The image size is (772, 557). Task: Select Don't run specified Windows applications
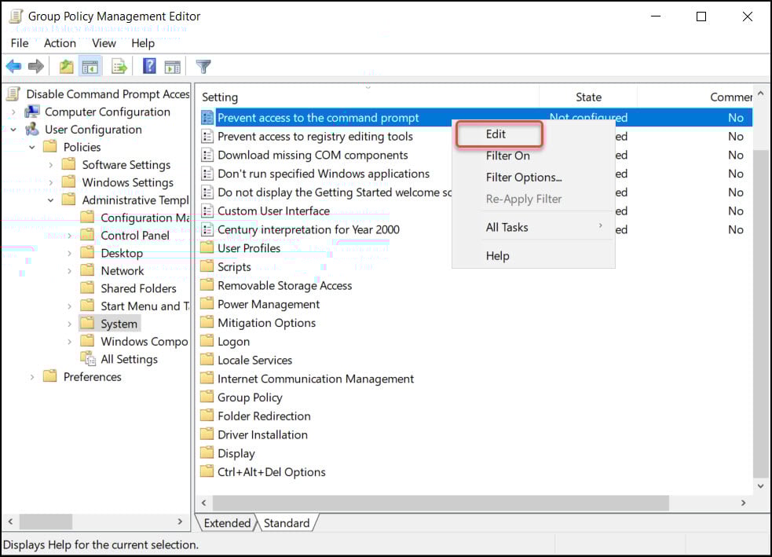(x=324, y=174)
